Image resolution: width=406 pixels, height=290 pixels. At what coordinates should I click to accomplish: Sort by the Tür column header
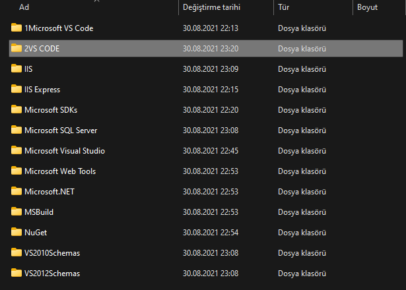284,7
